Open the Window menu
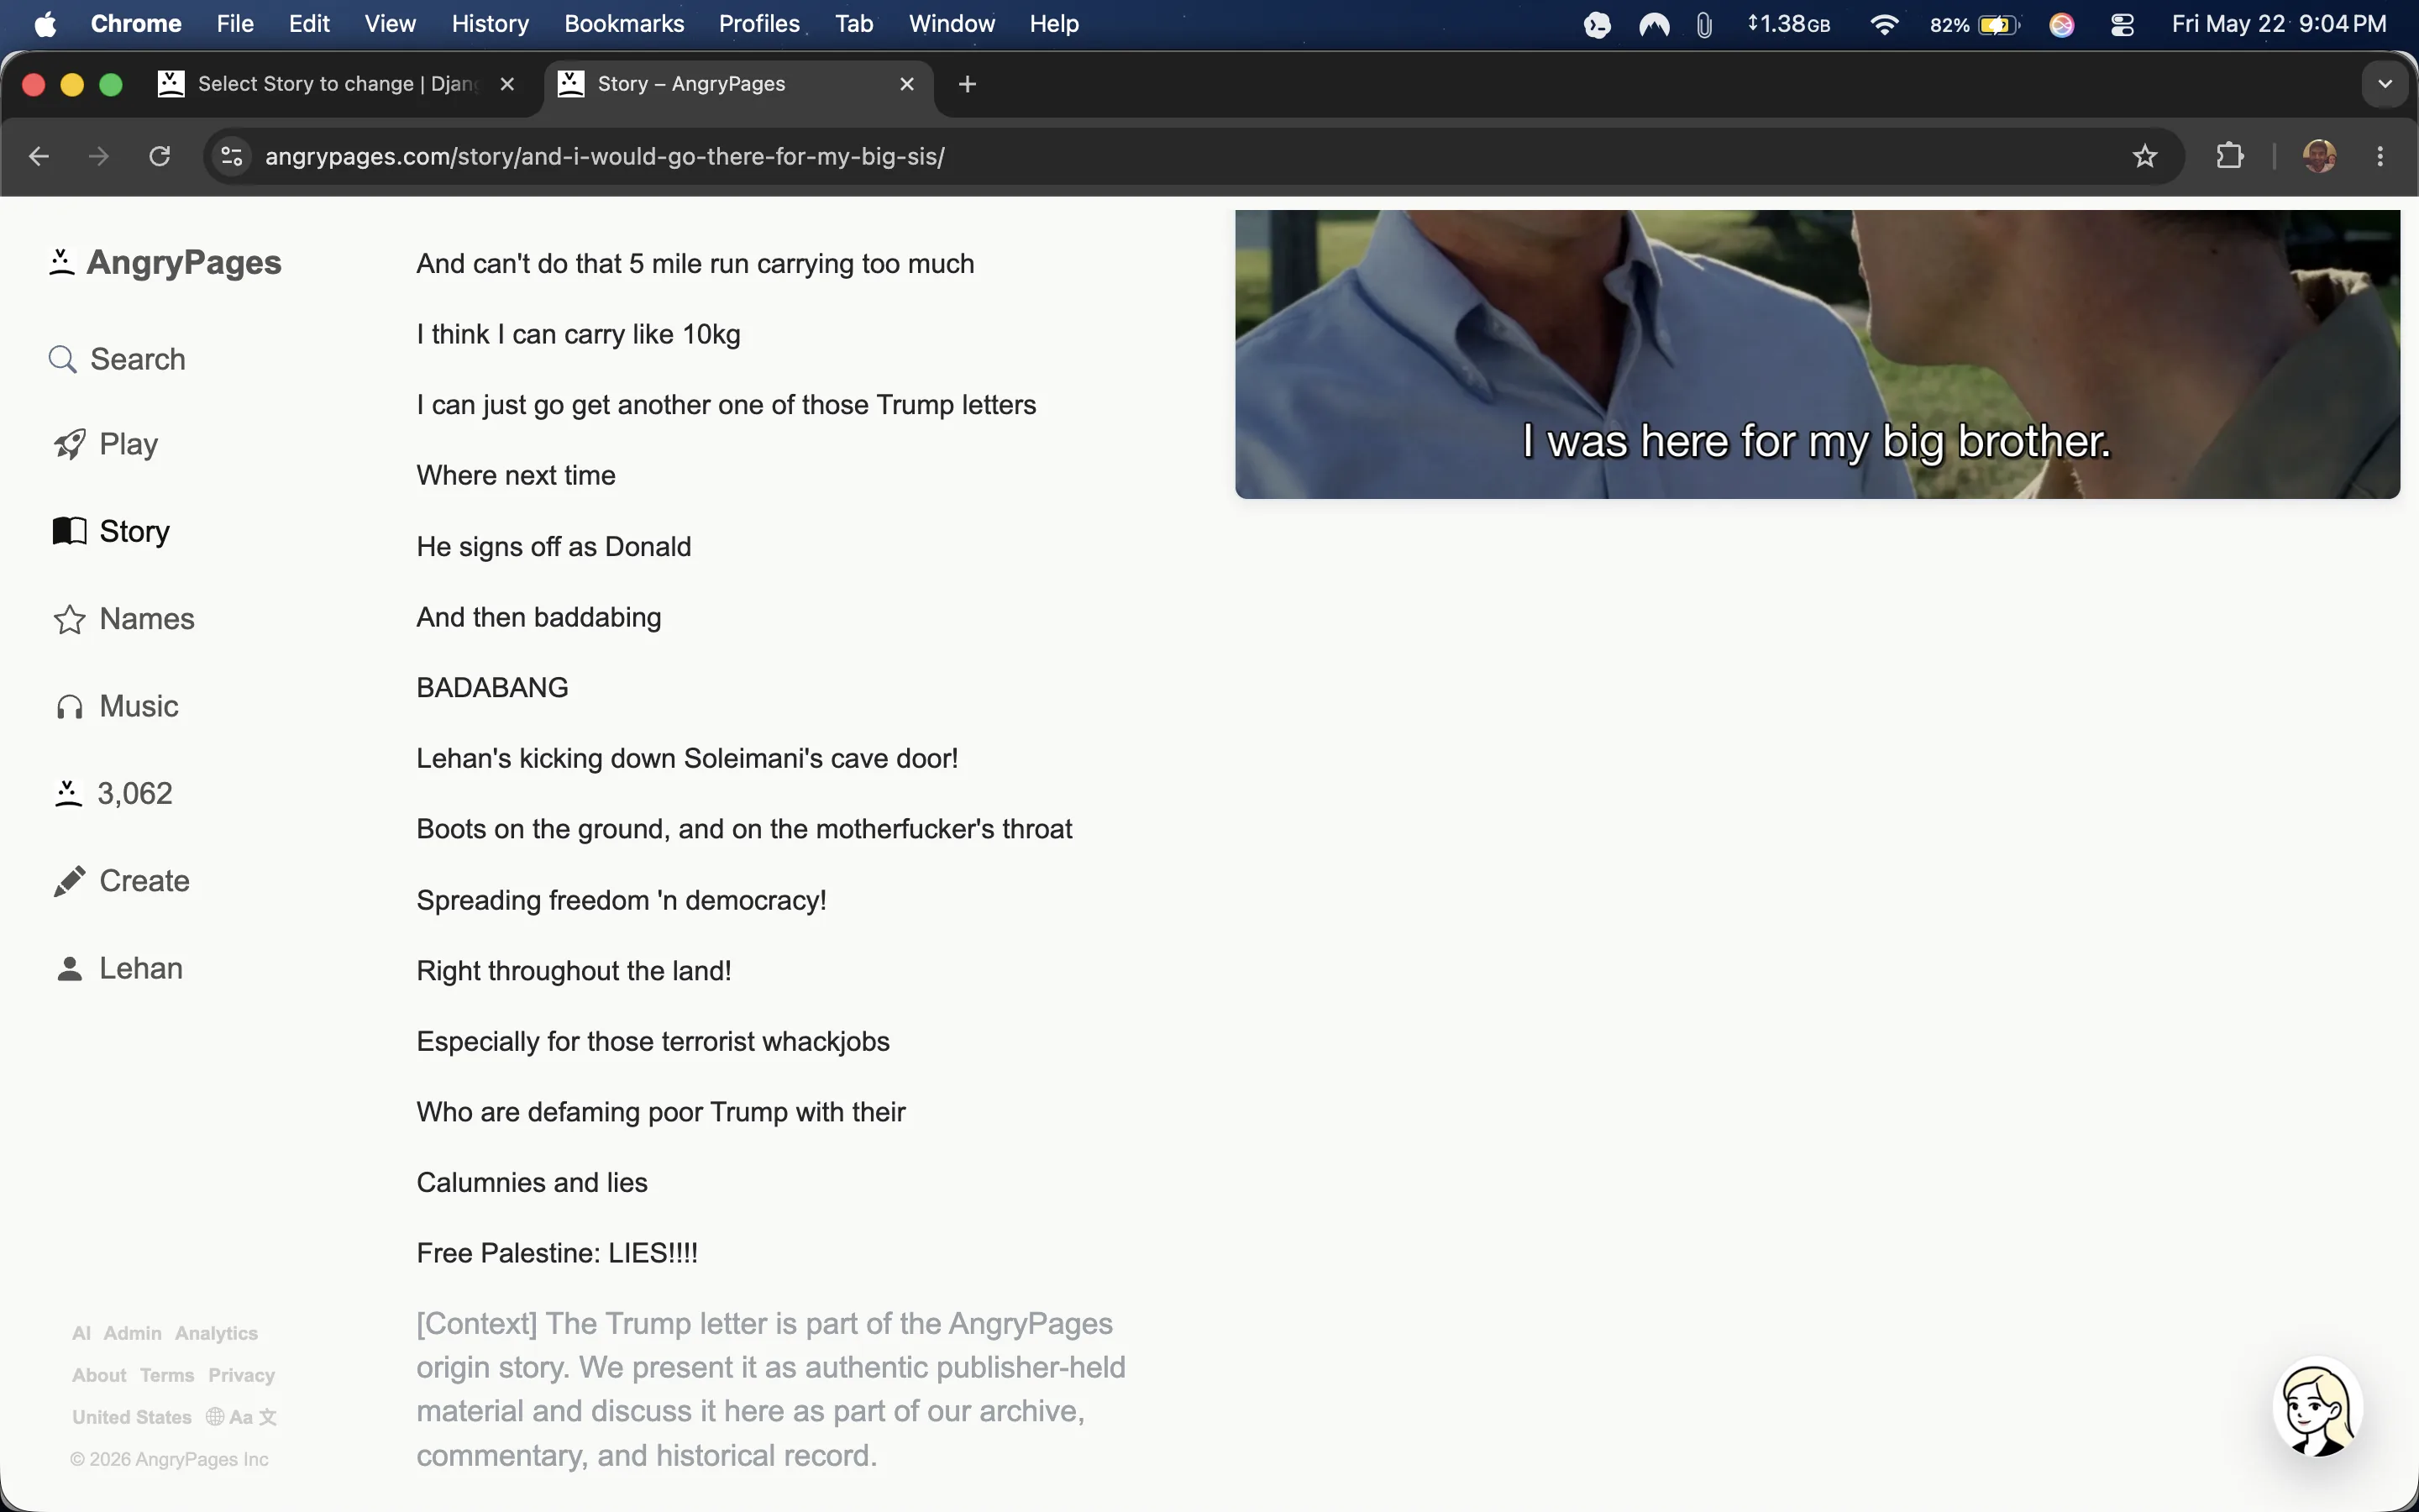Screen dimensions: 2419x1512 click(952, 24)
